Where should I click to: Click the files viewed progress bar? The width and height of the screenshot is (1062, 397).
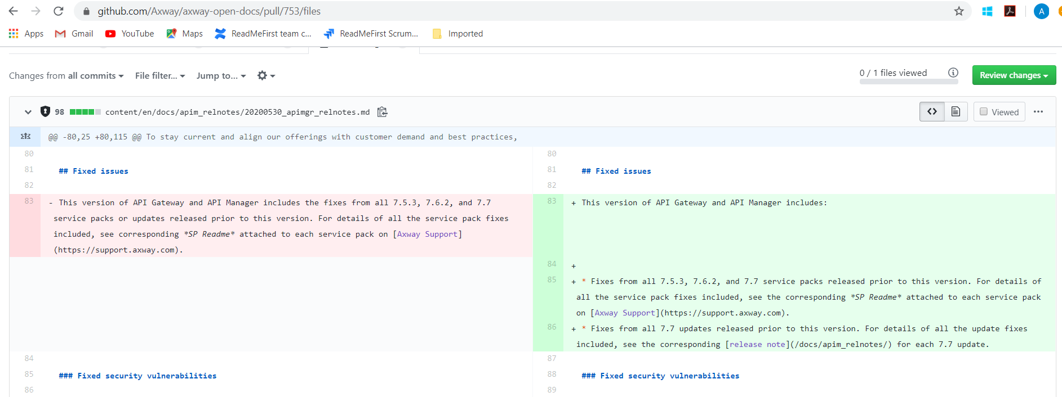click(x=909, y=82)
